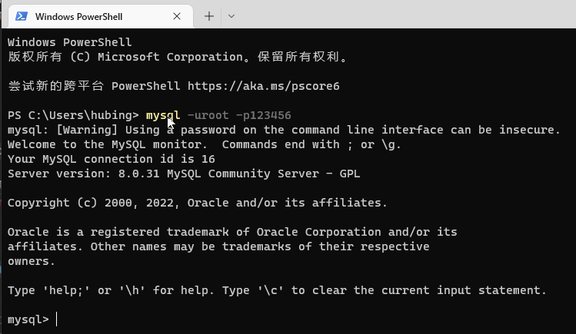Viewport: 576px width, 334px height.
Task: Click the -uroot -p123456 argument text
Action: point(238,115)
